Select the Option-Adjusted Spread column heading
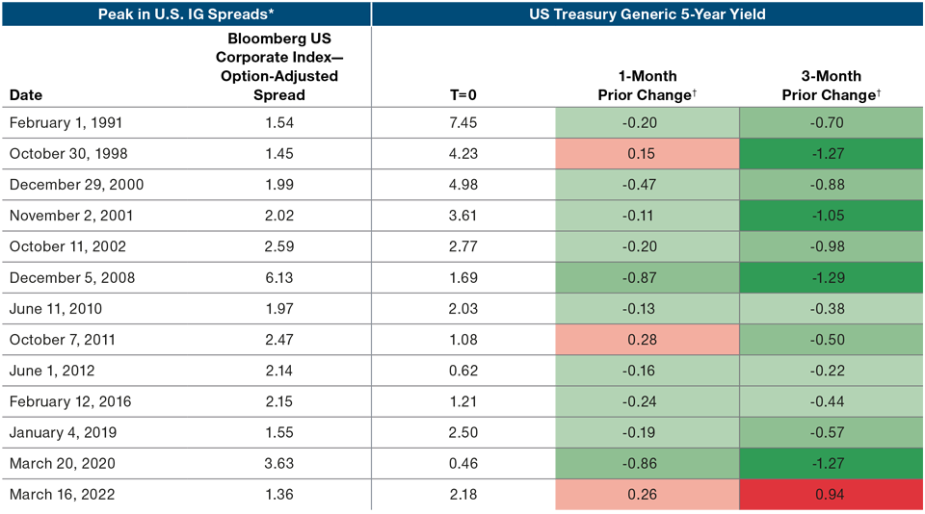The height and width of the screenshot is (514, 925). point(278,66)
